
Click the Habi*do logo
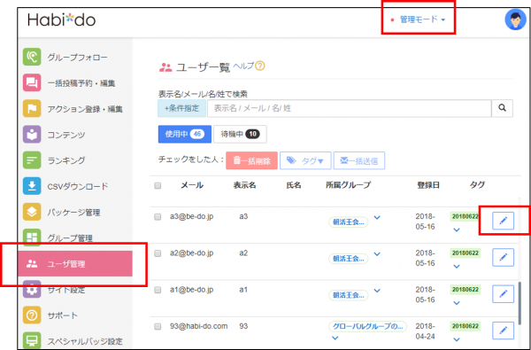[x=61, y=20]
